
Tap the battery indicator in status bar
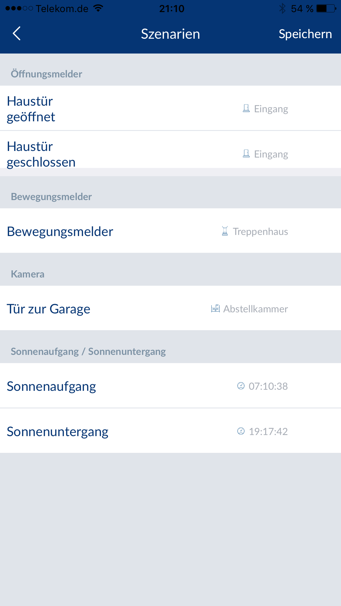click(326, 9)
